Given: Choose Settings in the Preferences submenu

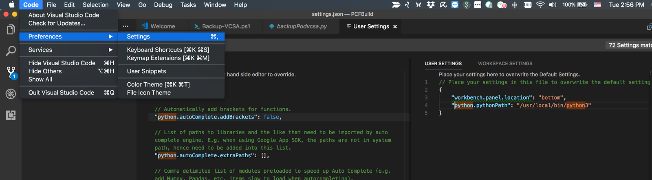Looking at the screenshot, I should click(171, 36).
